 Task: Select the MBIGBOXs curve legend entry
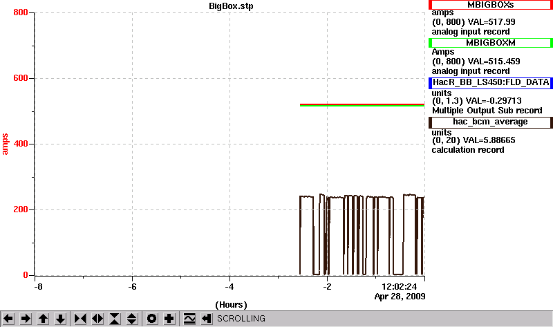[491, 5]
